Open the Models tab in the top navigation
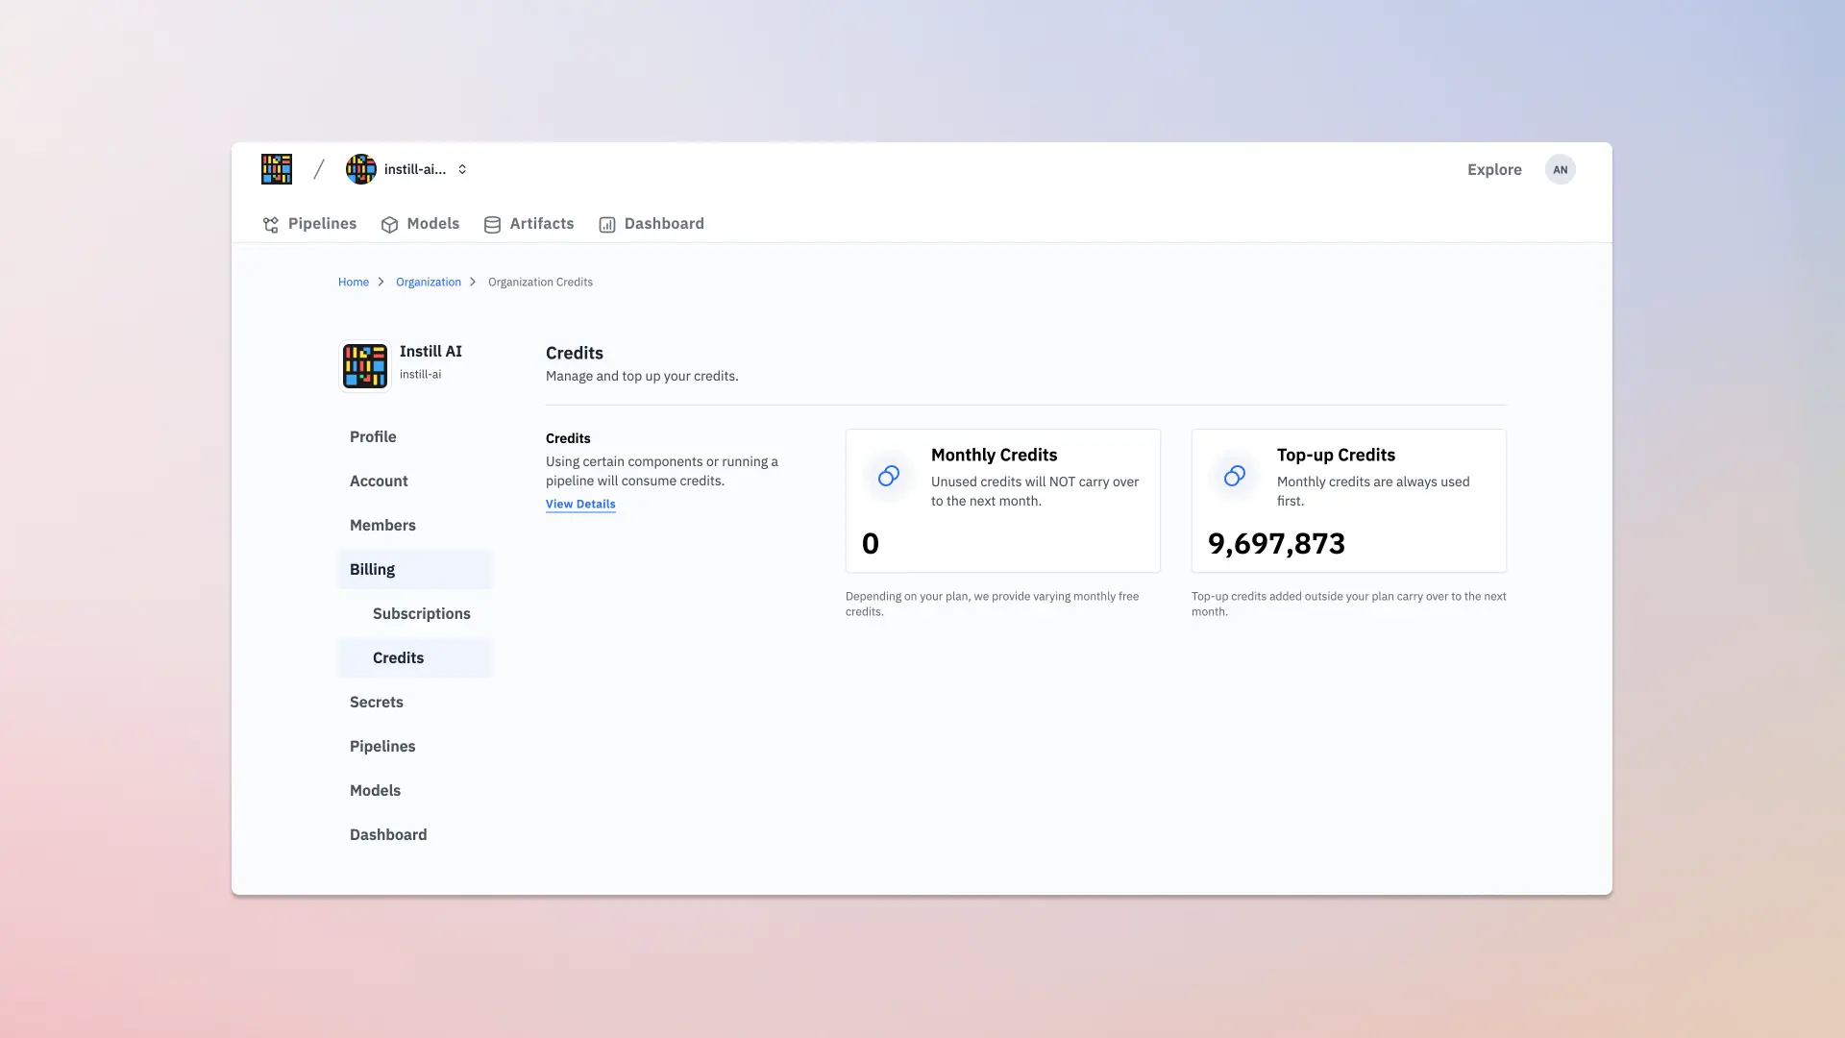 coord(420,224)
